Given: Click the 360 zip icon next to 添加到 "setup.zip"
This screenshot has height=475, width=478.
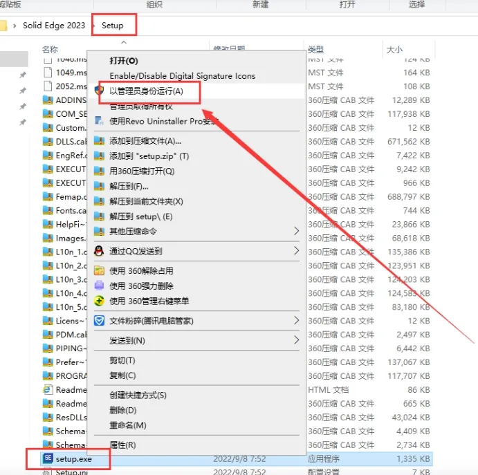Looking at the screenshot, I should (x=99, y=156).
